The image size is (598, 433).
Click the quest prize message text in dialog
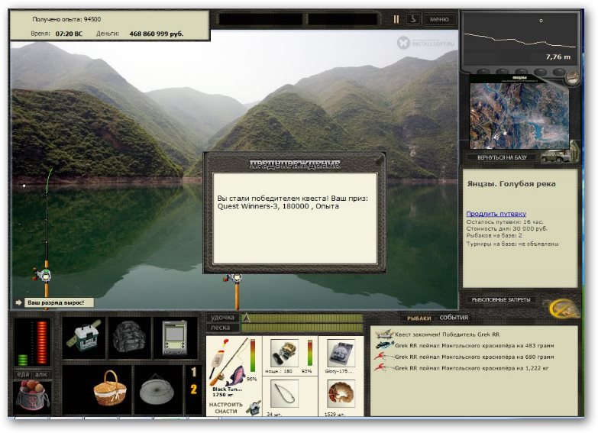(x=293, y=202)
